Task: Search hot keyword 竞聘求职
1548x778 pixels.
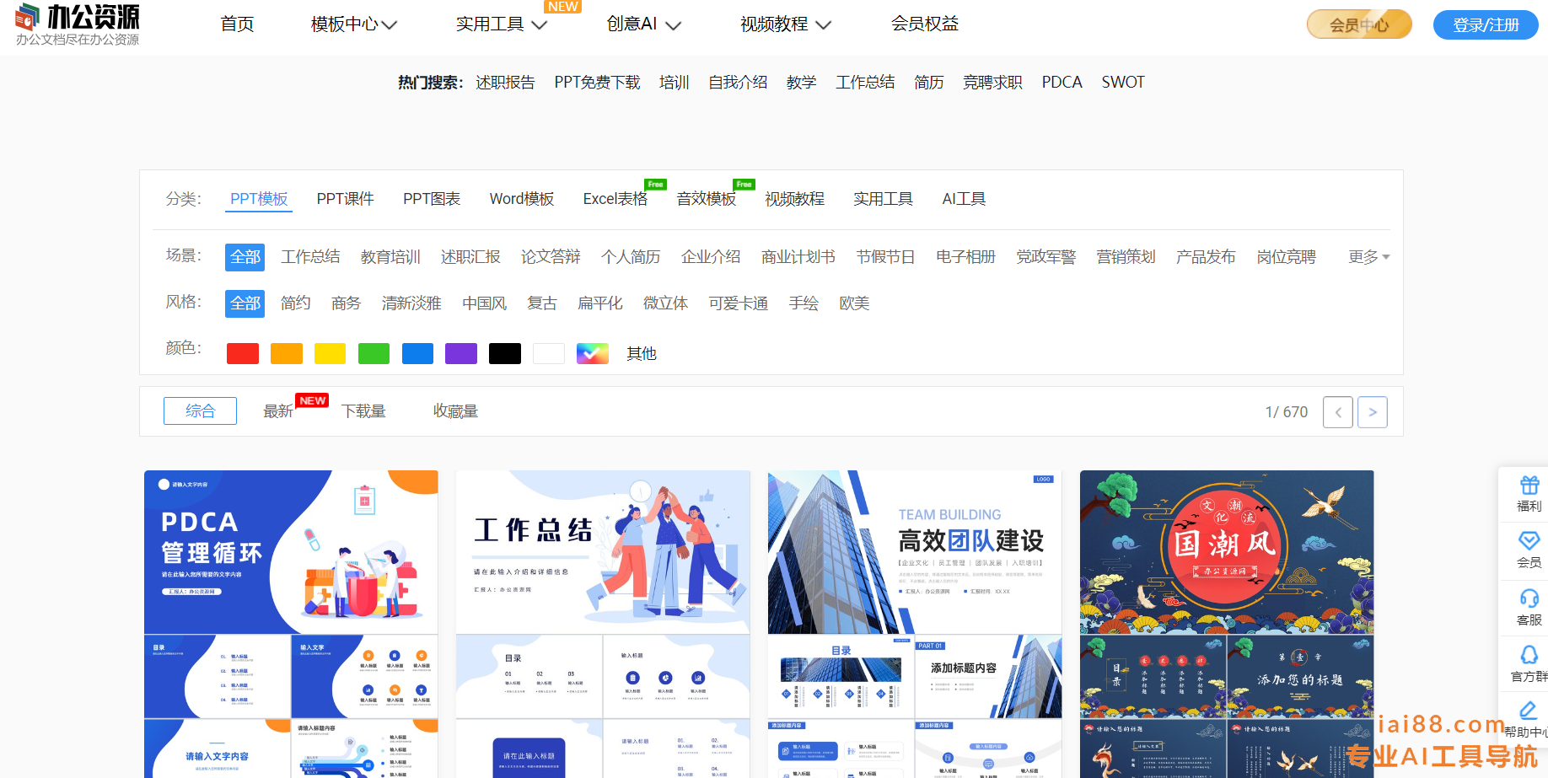Action: (992, 83)
